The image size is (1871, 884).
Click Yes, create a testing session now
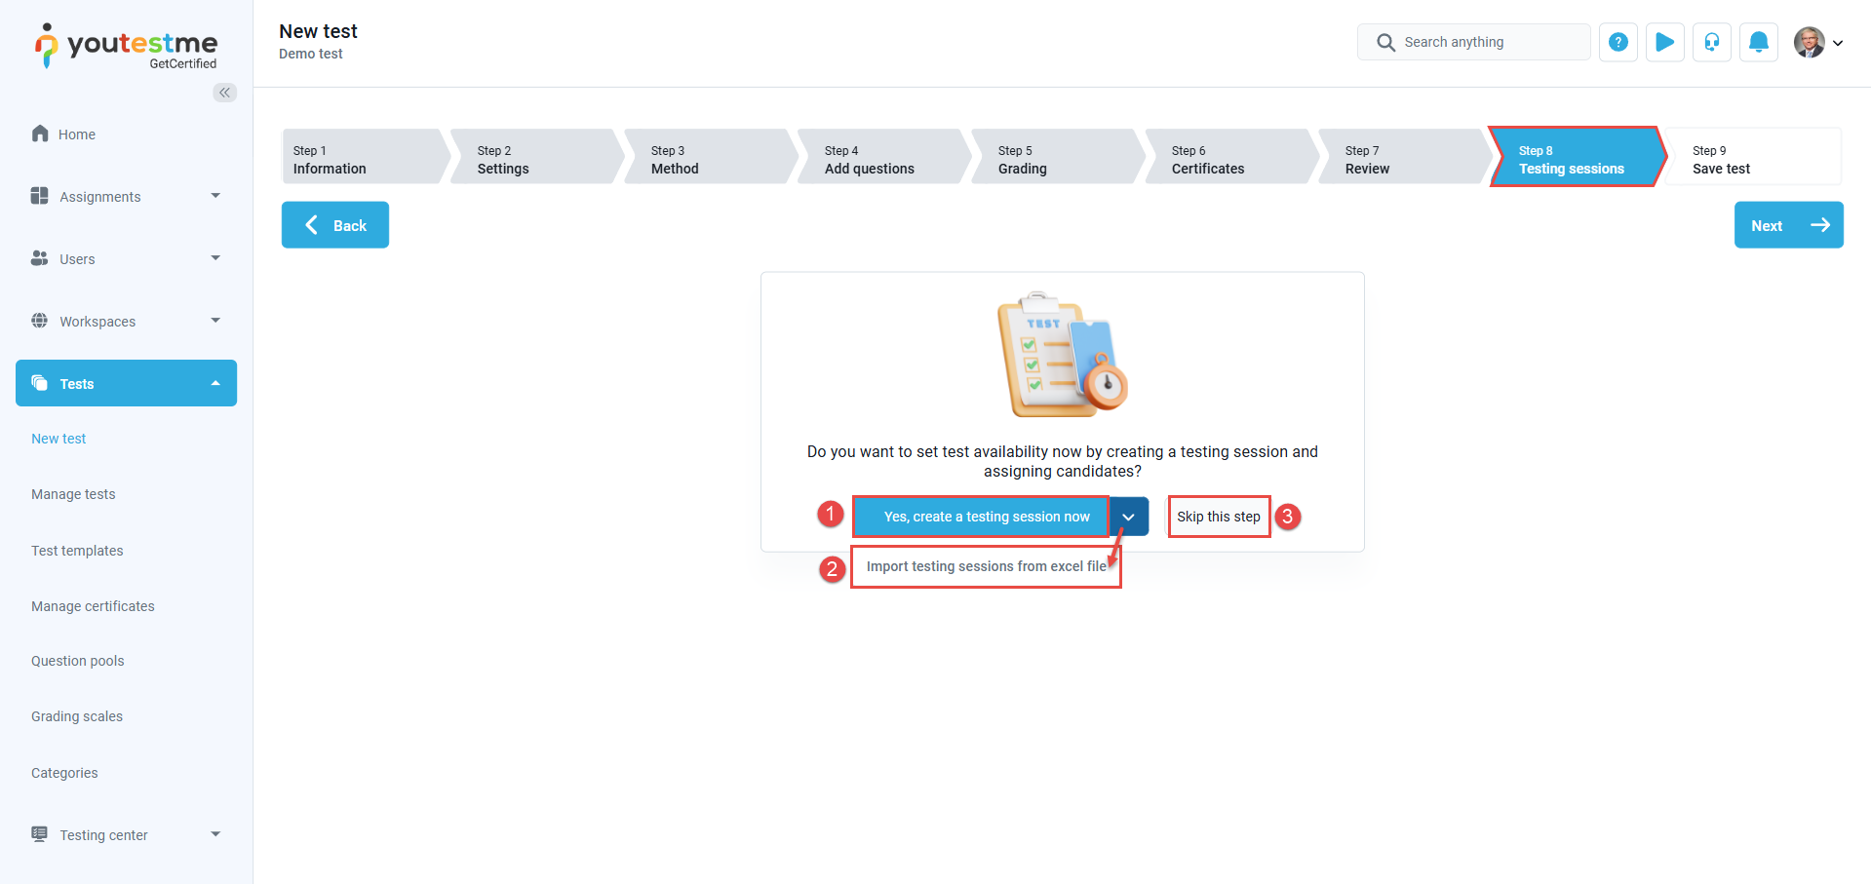(982, 517)
